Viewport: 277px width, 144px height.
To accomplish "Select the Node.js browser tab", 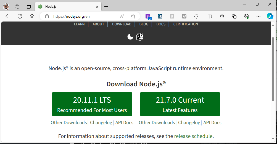I will (68, 7).
